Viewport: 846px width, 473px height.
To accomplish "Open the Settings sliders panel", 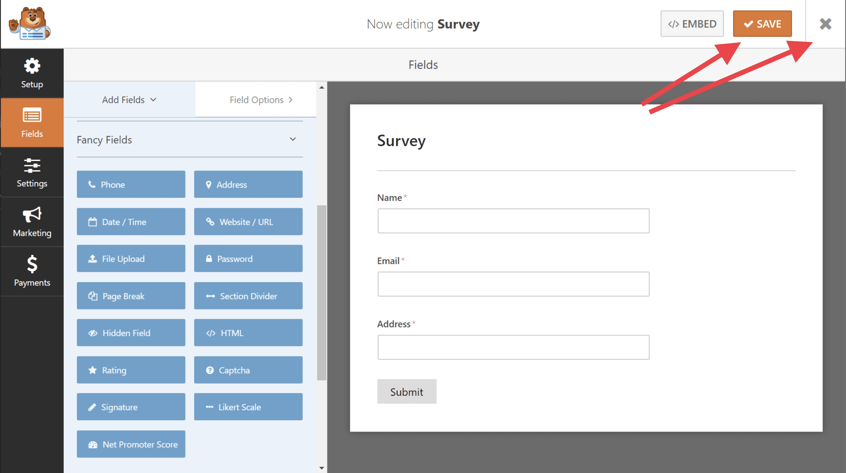I will point(32,172).
